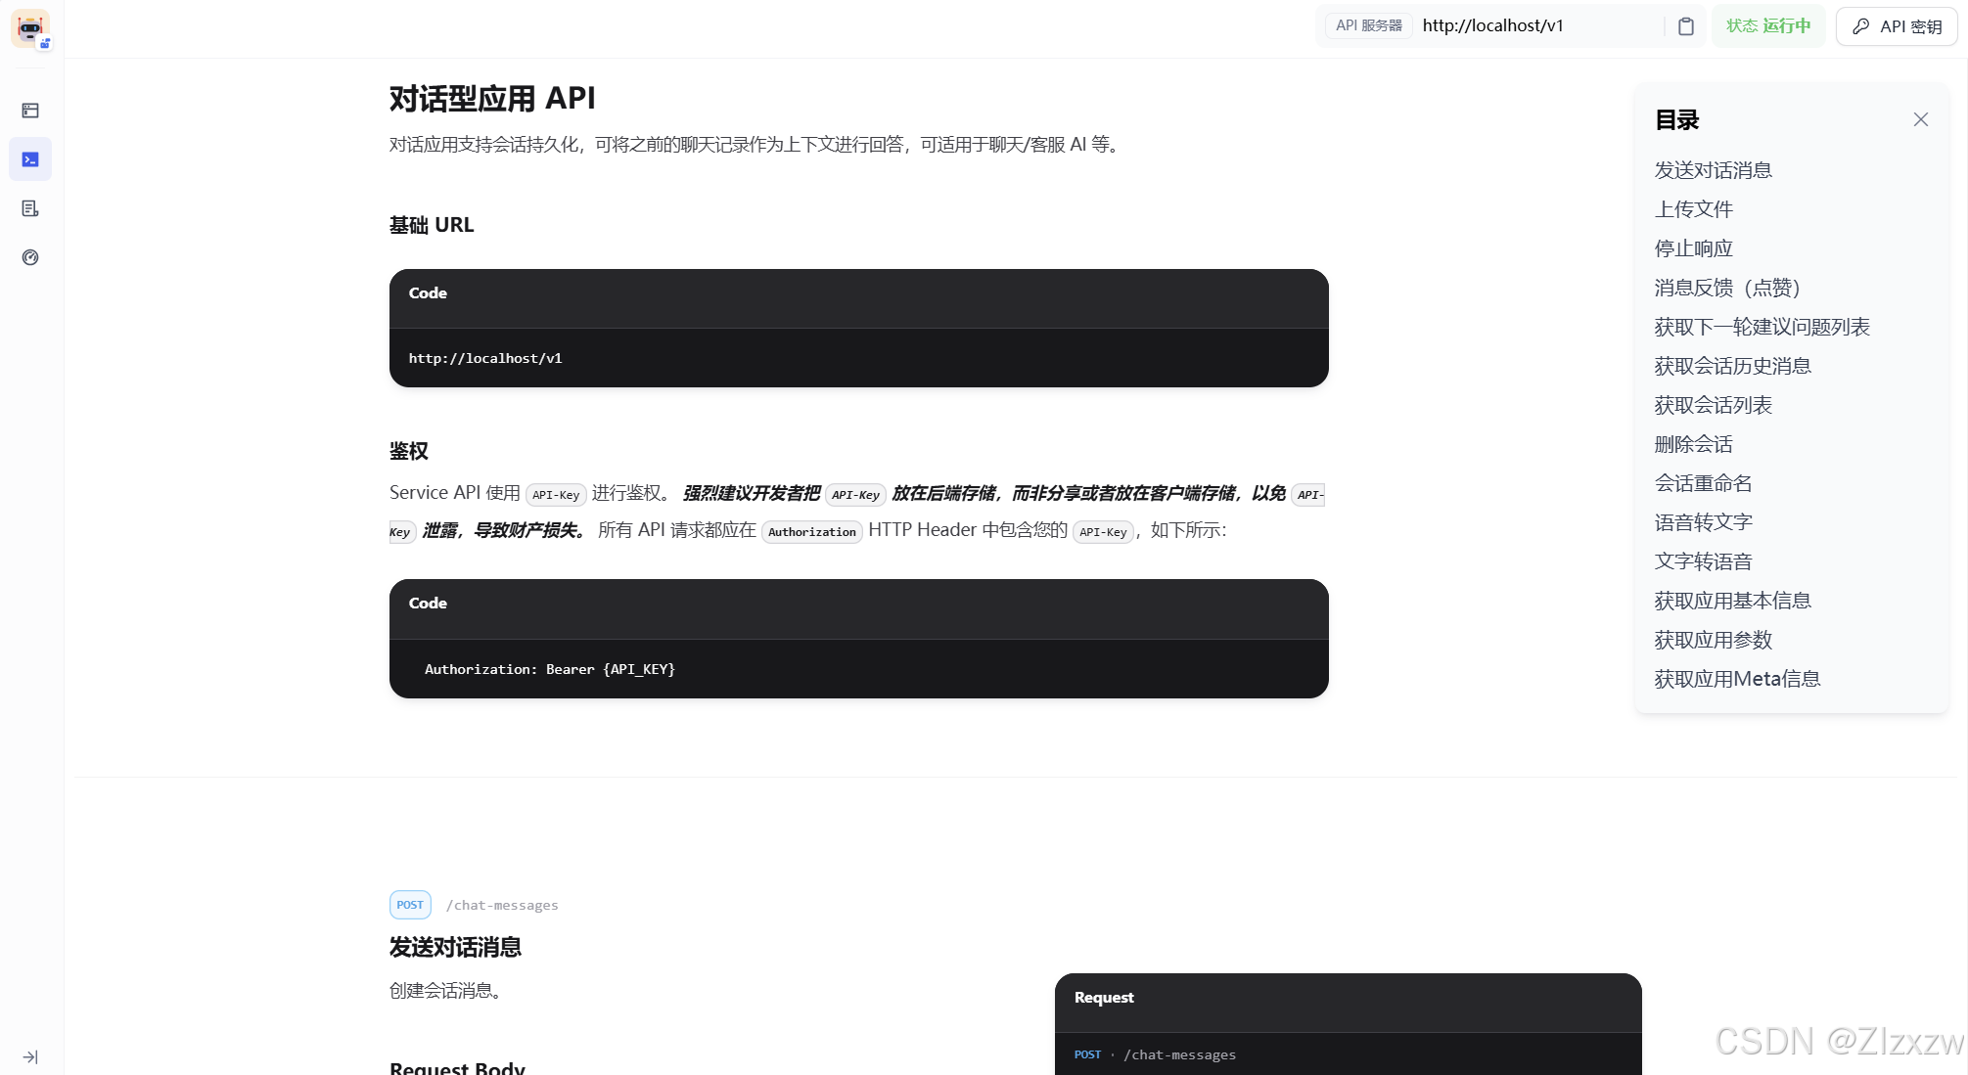Go to 获取应用Meta信息 entry
This screenshot has width=1968, height=1075.
1737,679
